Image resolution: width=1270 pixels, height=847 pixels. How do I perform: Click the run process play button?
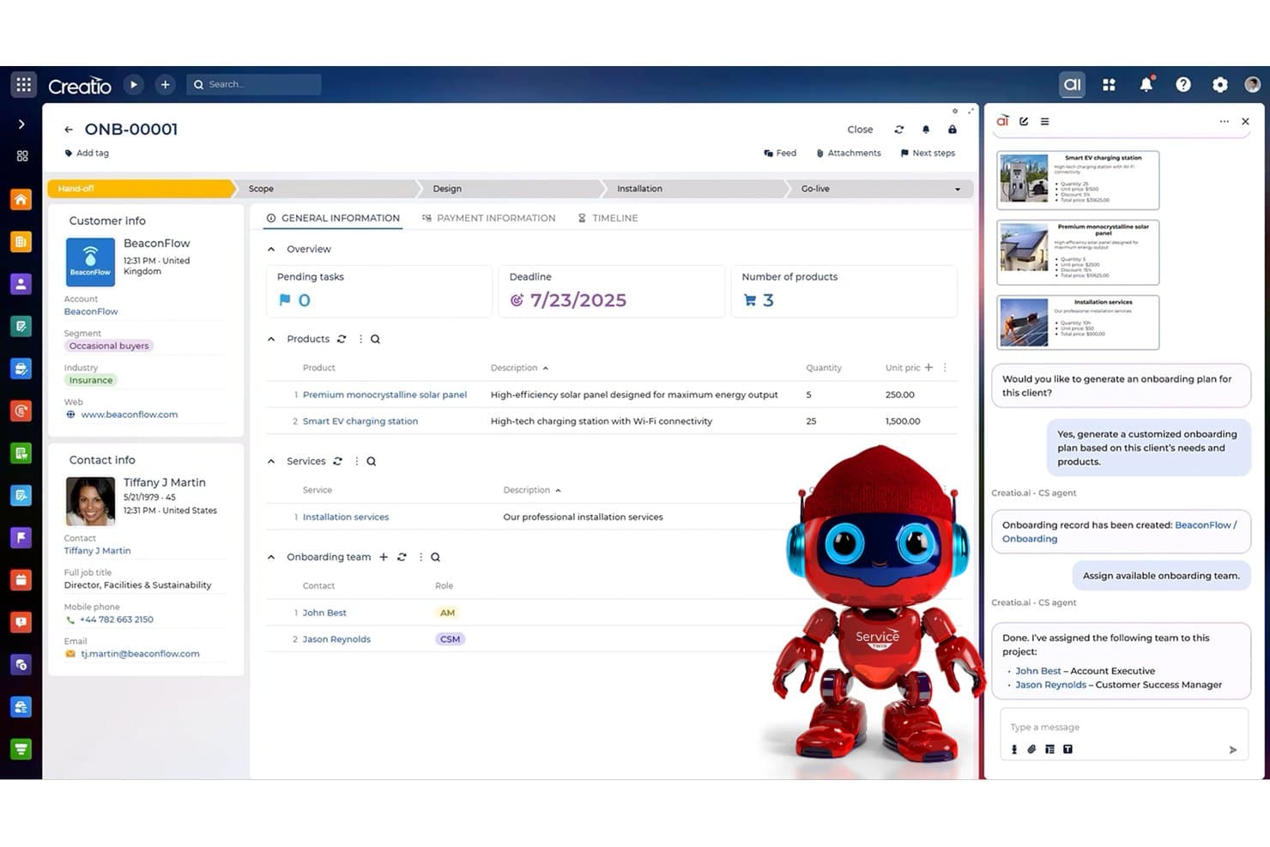[x=133, y=84]
